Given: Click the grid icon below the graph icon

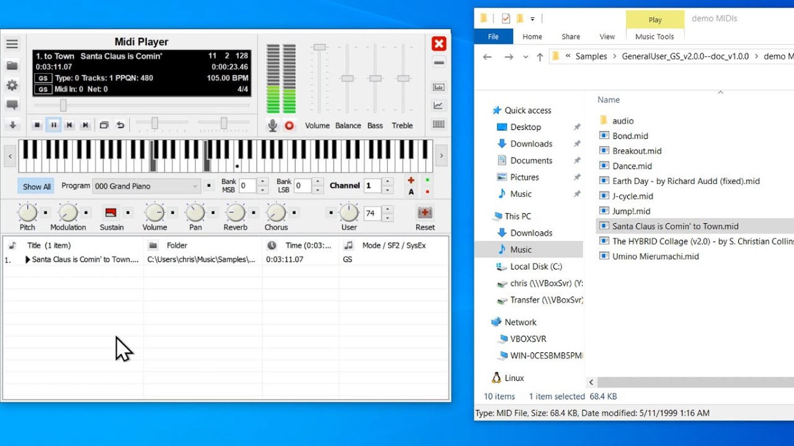Looking at the screenshot, I should 439,124.
